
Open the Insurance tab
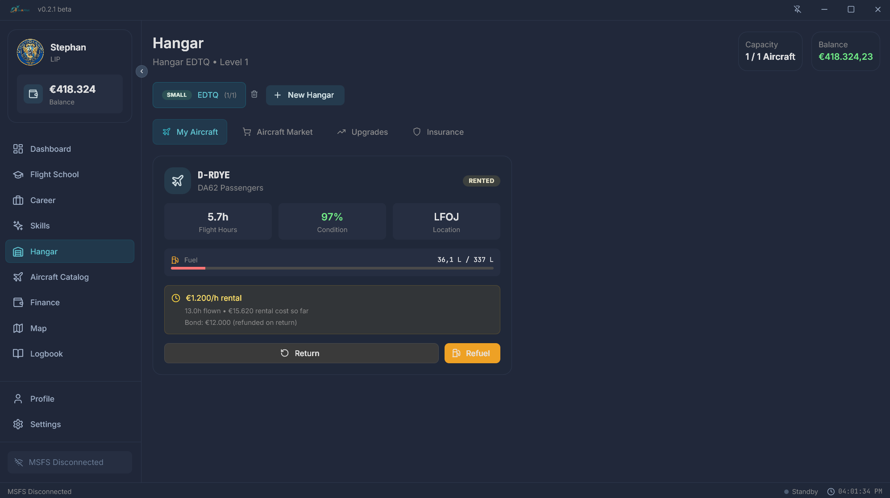click(438, 132)
